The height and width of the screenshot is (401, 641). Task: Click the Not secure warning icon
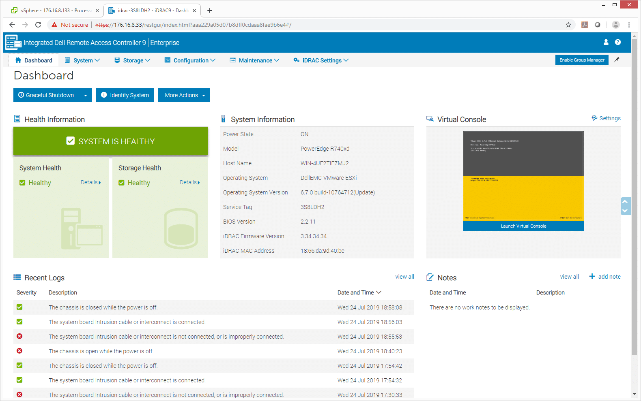[x=54, y=25]
